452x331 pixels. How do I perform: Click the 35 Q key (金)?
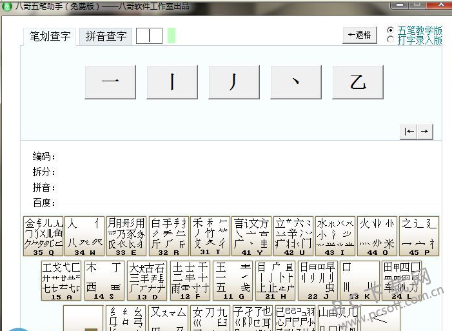(x=43, y=236)
